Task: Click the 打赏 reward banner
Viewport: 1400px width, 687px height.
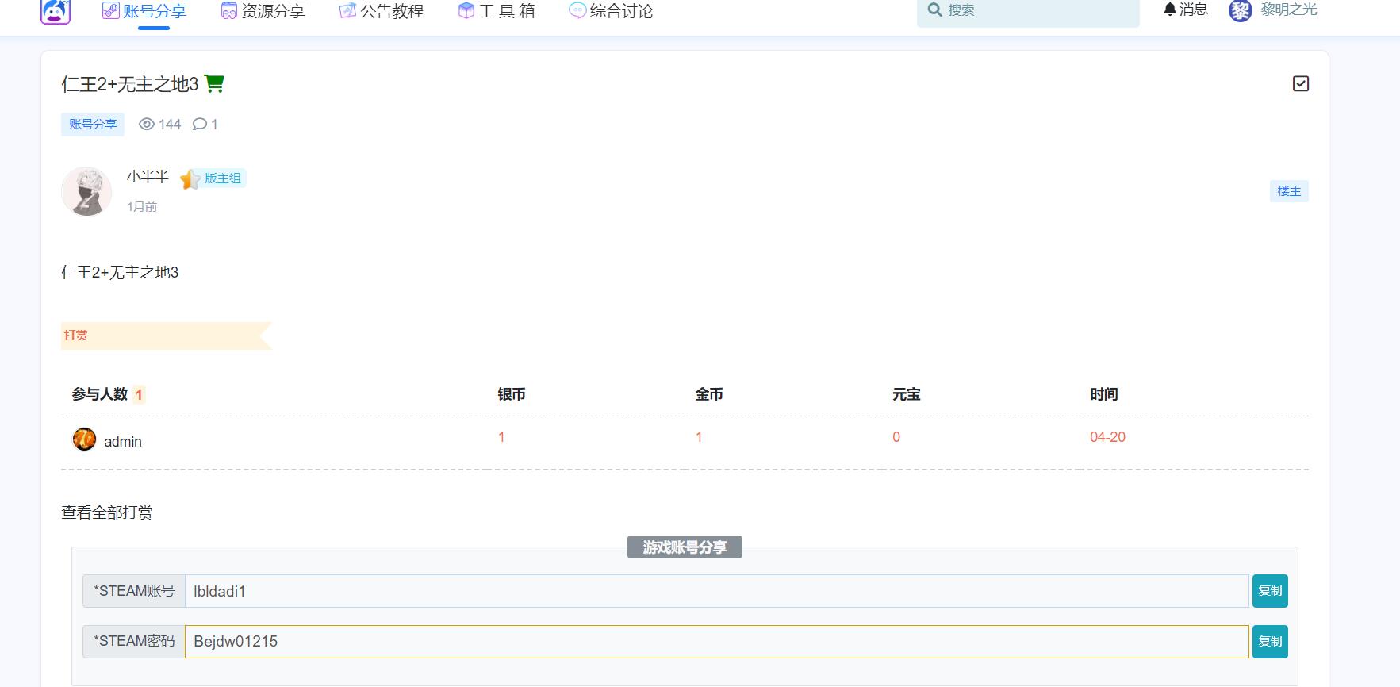Action: click(167, 336)
